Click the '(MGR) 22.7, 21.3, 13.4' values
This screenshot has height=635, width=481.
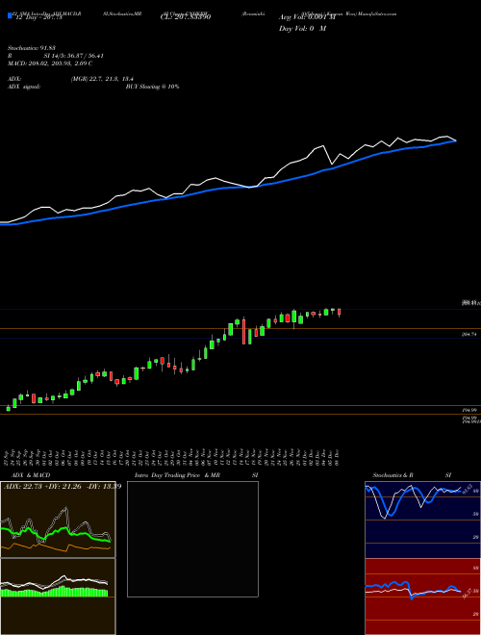click(102, 79)
